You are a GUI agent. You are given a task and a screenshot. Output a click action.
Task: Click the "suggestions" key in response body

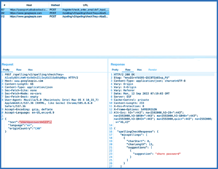[137, 148]
